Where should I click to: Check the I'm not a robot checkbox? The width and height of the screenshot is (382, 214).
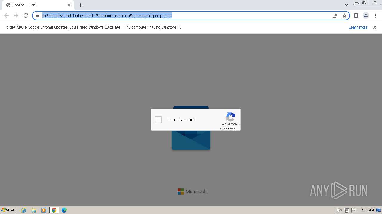158,120
